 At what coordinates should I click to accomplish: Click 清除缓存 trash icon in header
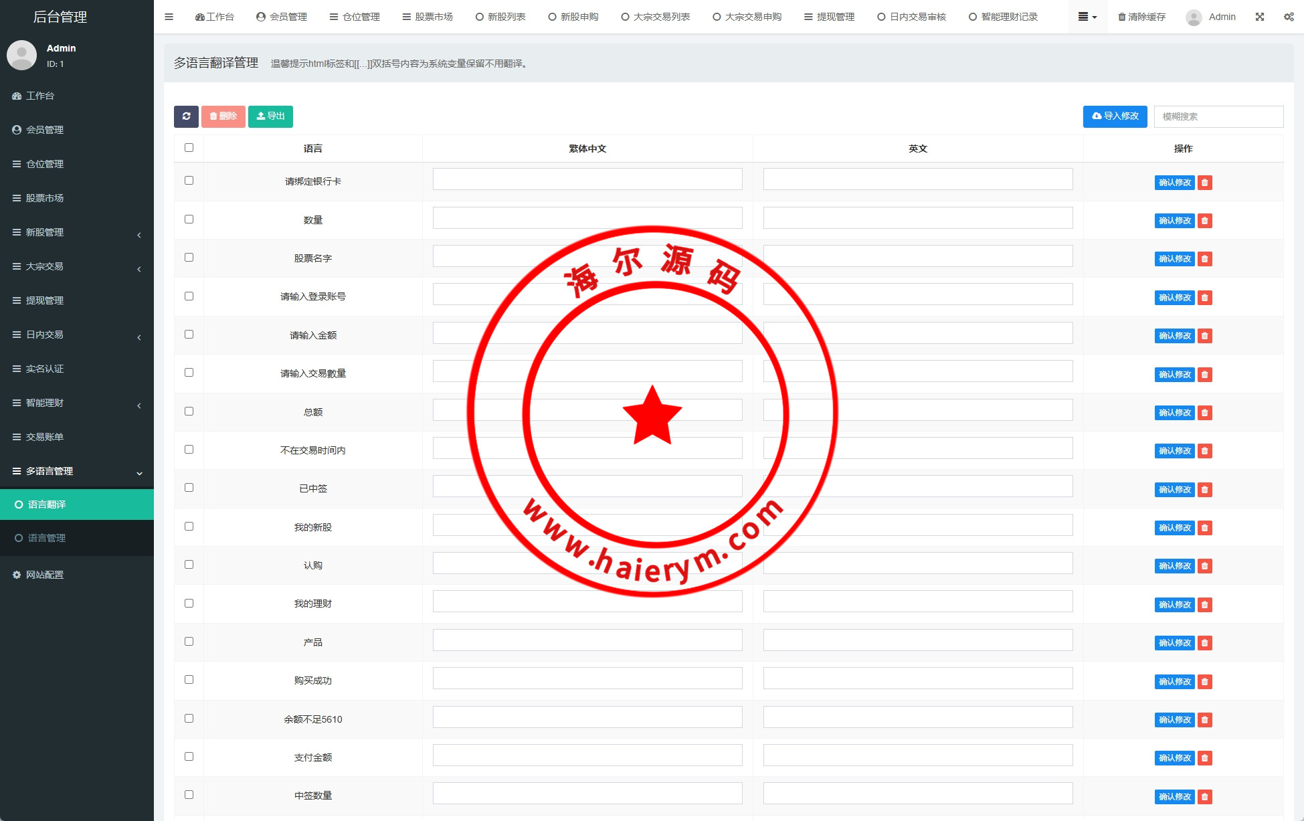click(1122, 17)
